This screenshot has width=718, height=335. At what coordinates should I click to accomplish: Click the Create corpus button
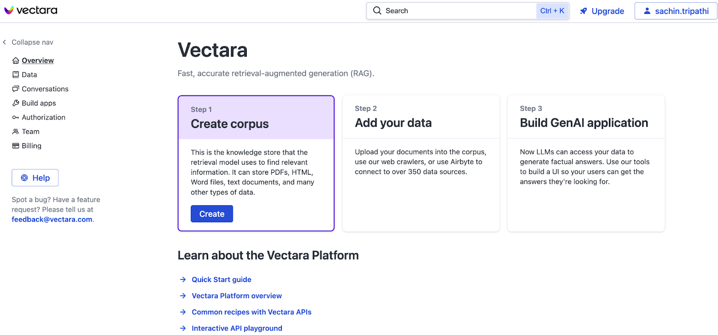click(212, 214)
